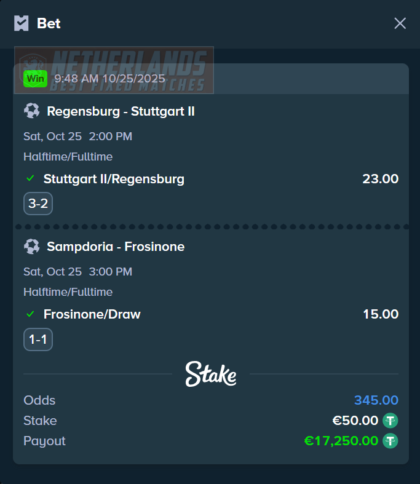Click the total odds 345.00
The height and width of the screenshot is (484, 420).
(x=376, y=400)
